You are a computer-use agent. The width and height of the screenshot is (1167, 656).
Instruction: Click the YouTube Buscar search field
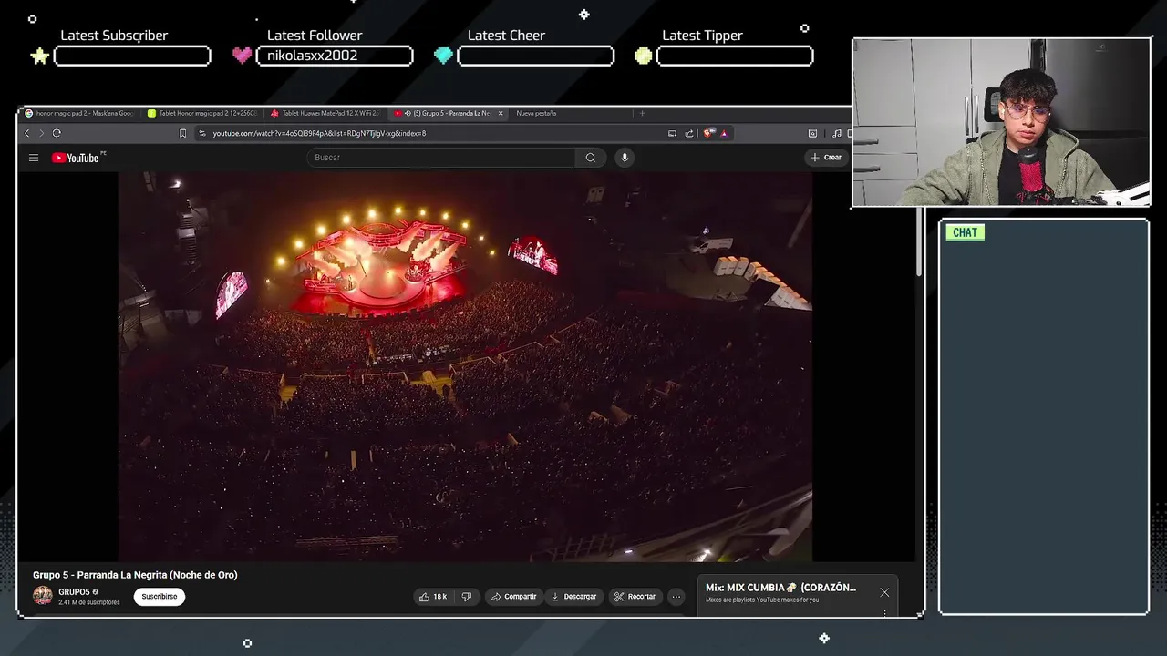[x=442, y=158]
